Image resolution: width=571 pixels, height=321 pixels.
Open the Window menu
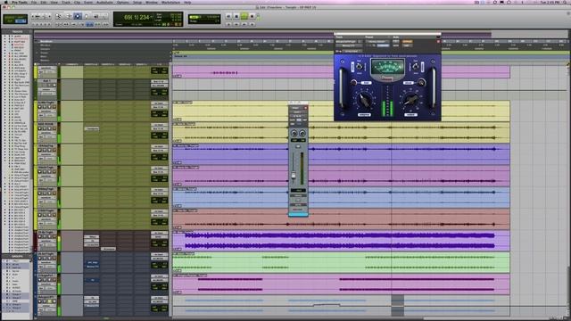pyautogui.click(x=152, y=2)
